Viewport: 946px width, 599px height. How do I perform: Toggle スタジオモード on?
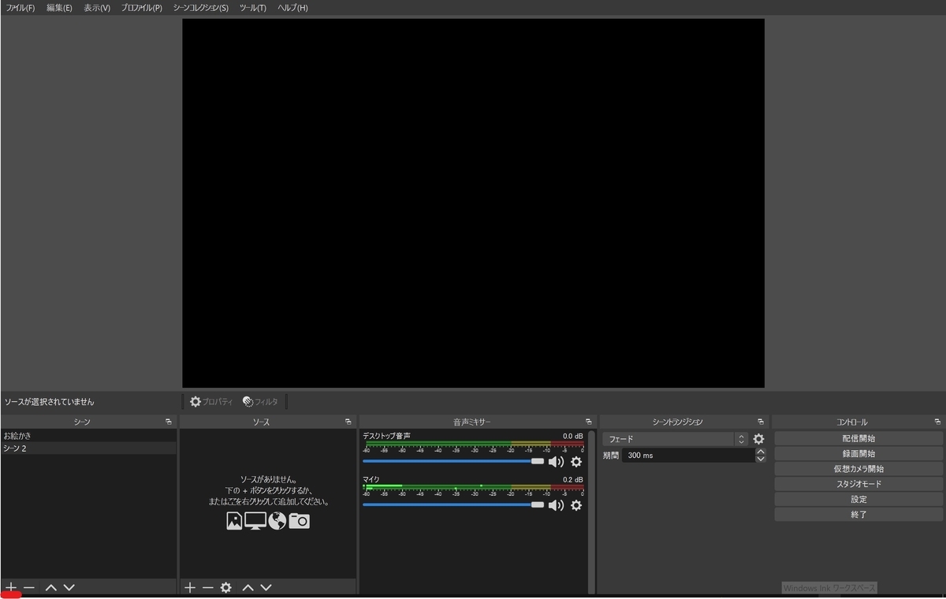coord(858,484)
